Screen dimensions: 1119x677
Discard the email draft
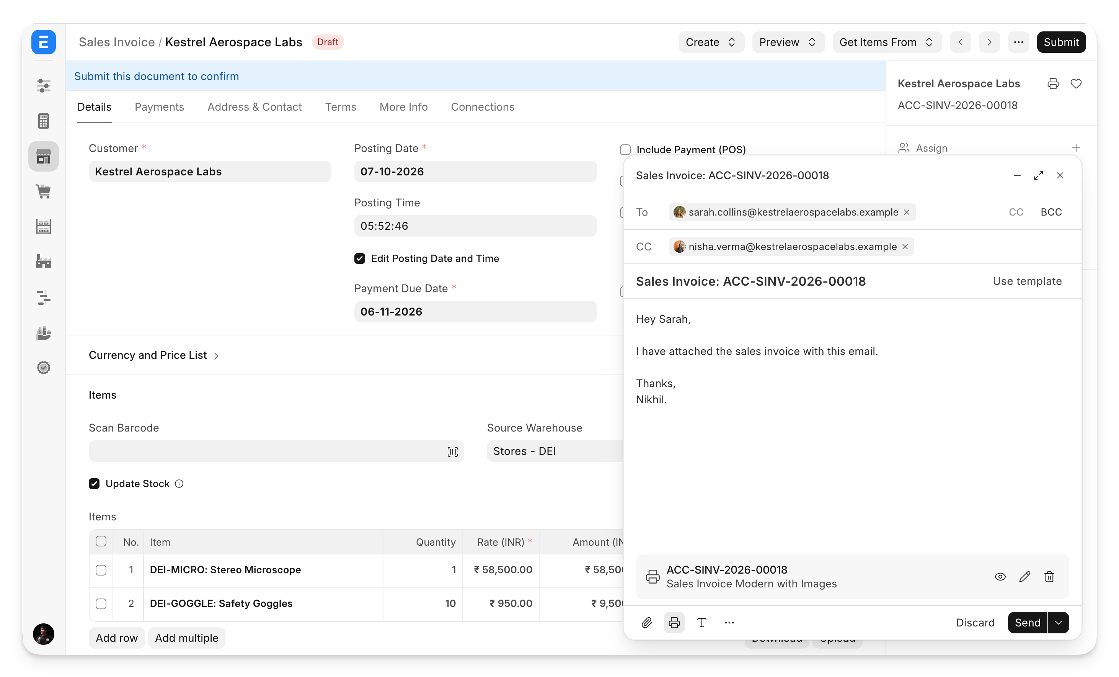(975, 623)
